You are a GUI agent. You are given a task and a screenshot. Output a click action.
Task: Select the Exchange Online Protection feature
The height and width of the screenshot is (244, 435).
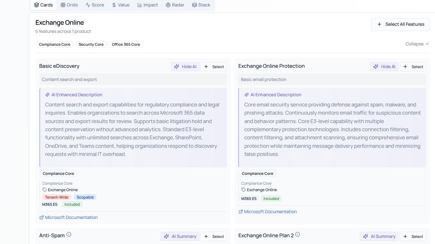[413, 67]
